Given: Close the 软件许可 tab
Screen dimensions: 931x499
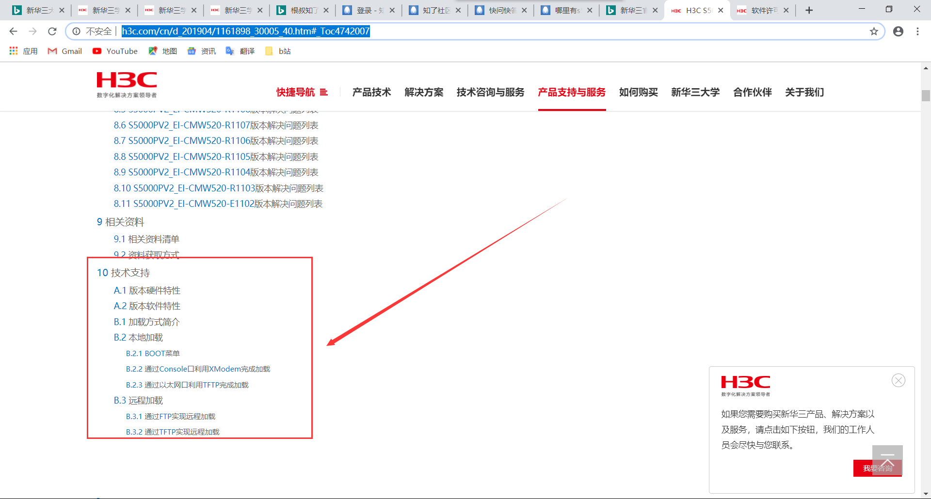Looking at the screenshot, I should (x=786, y=10).
